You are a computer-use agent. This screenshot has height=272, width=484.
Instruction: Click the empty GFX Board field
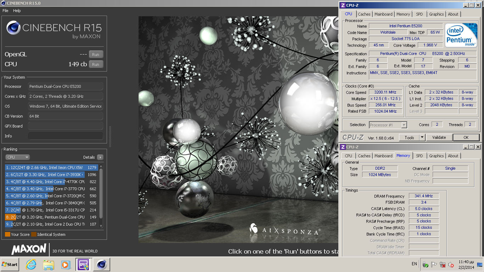66,126
